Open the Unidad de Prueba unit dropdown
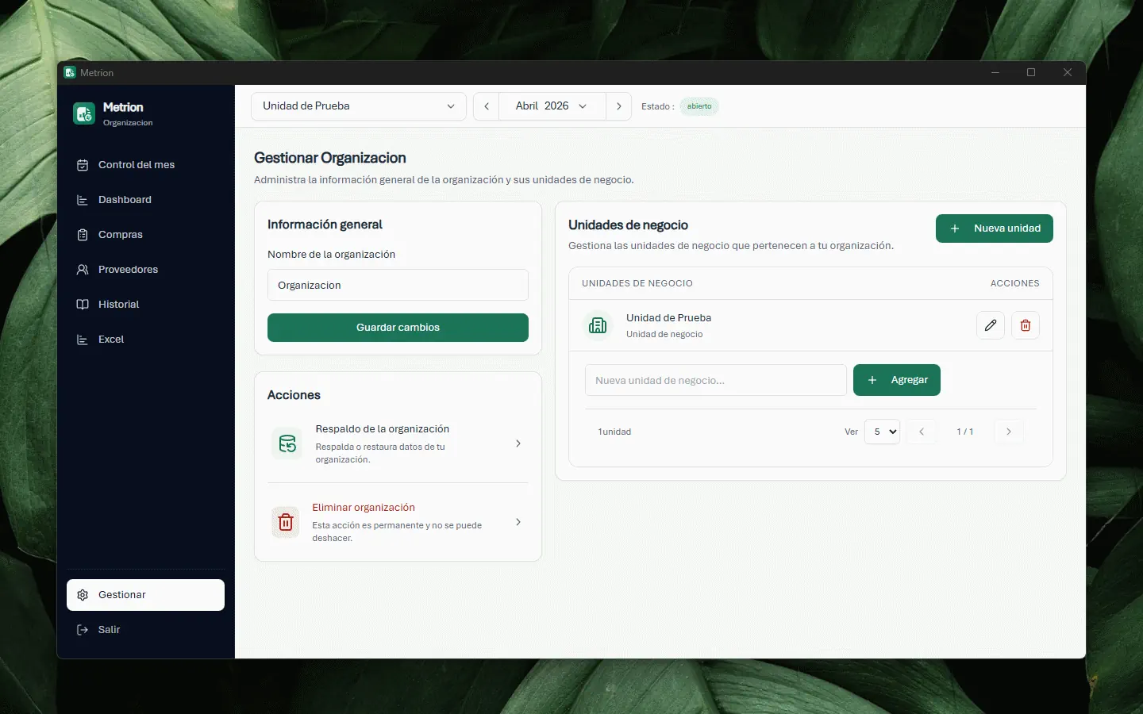The width and height of the screenshot is (1143, 714). (x=359, y=106)
